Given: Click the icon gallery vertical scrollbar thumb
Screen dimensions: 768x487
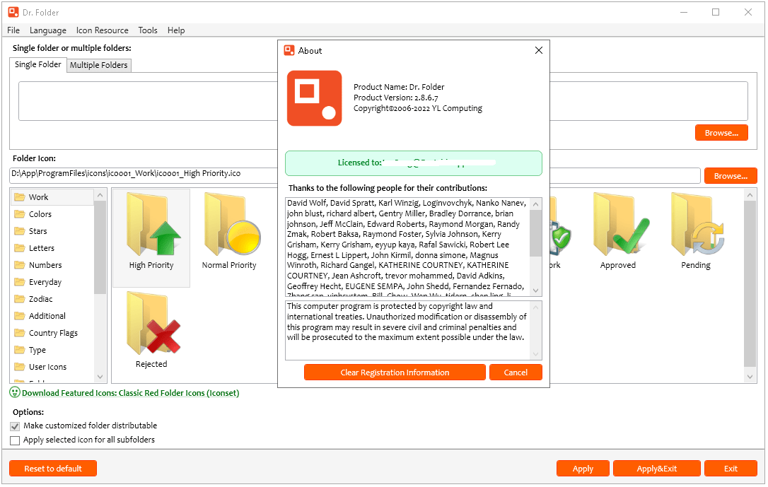Looking at the screenshot, I should [750, 284].
